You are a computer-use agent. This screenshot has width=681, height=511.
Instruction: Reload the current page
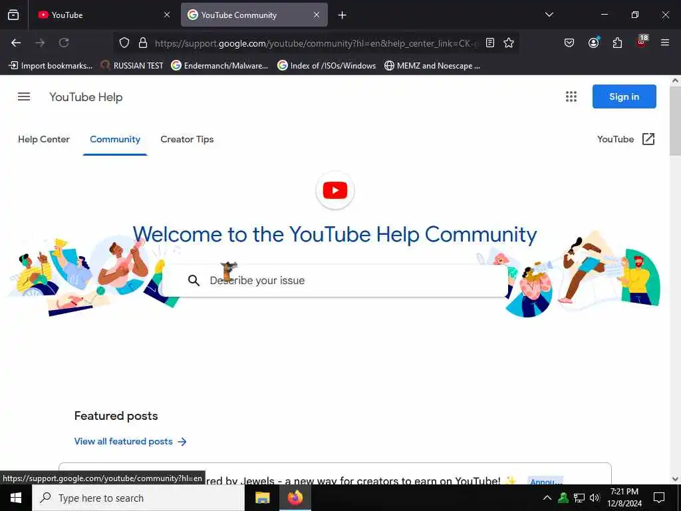pyautogui.click(x=64, y=43)
